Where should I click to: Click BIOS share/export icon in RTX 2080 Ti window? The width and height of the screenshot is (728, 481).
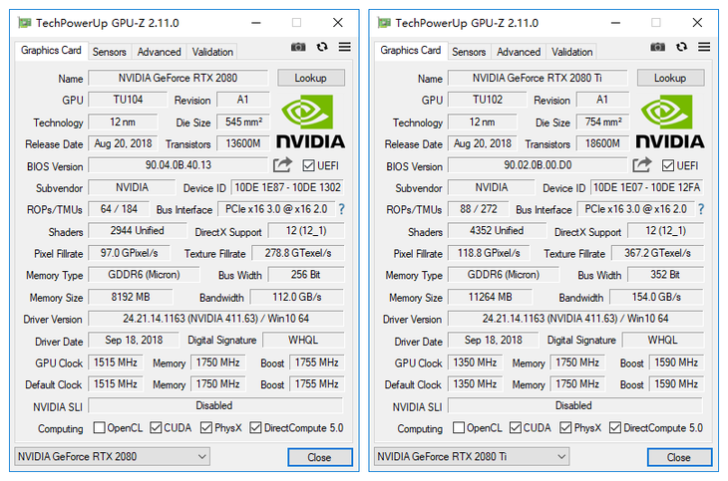coord(641,164)
